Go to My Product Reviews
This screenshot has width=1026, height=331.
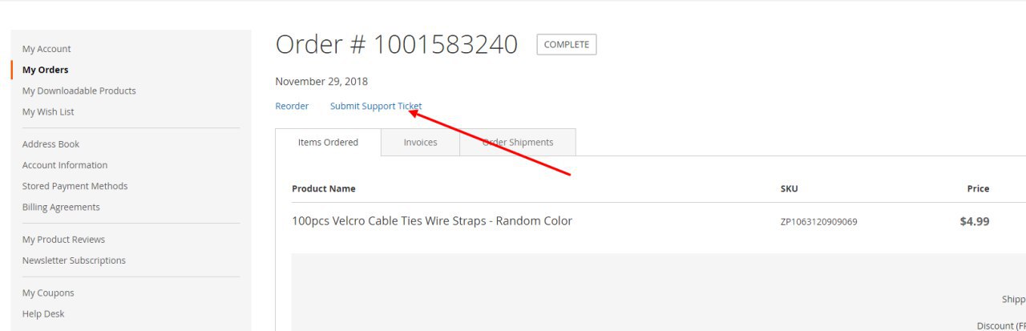(x=63, y=240)
